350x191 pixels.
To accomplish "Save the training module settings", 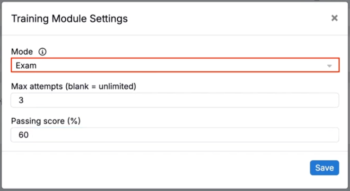I will pos(324,168).
